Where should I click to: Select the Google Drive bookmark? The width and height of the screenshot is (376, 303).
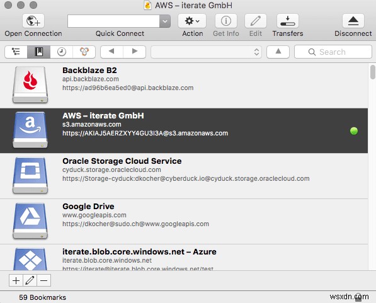point(184,222)
